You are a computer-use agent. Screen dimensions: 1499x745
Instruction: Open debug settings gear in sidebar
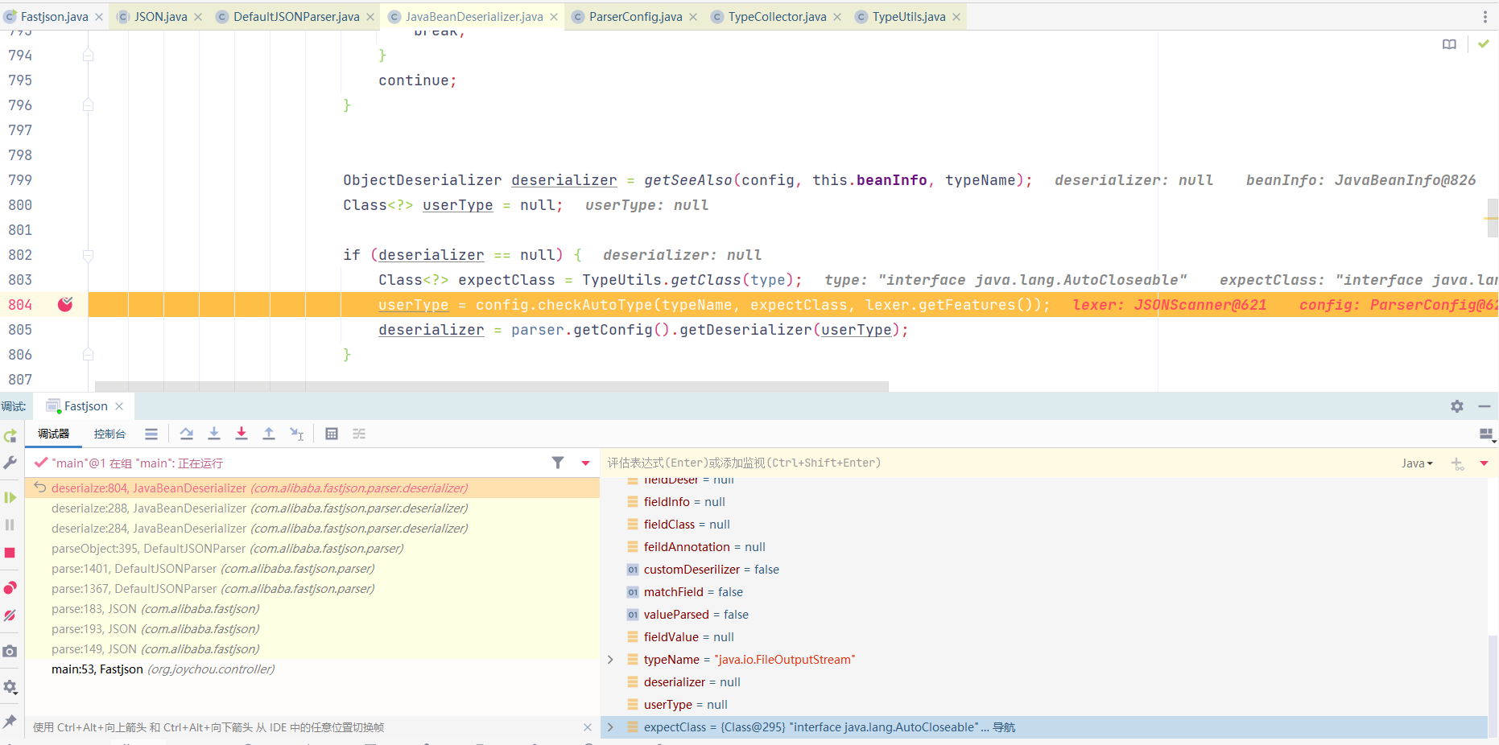tap(10, 687)
